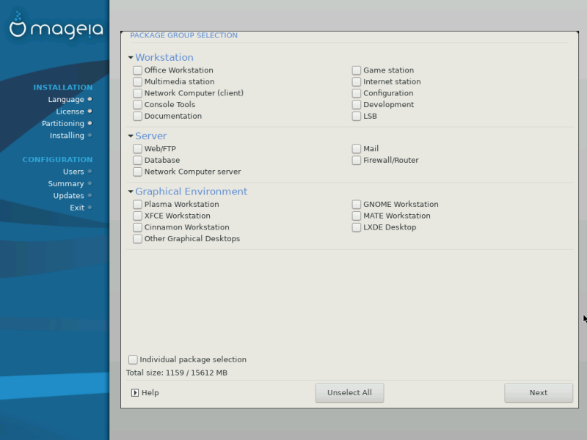Enable Office Workstation checkbox

click(x=137, y=70)
